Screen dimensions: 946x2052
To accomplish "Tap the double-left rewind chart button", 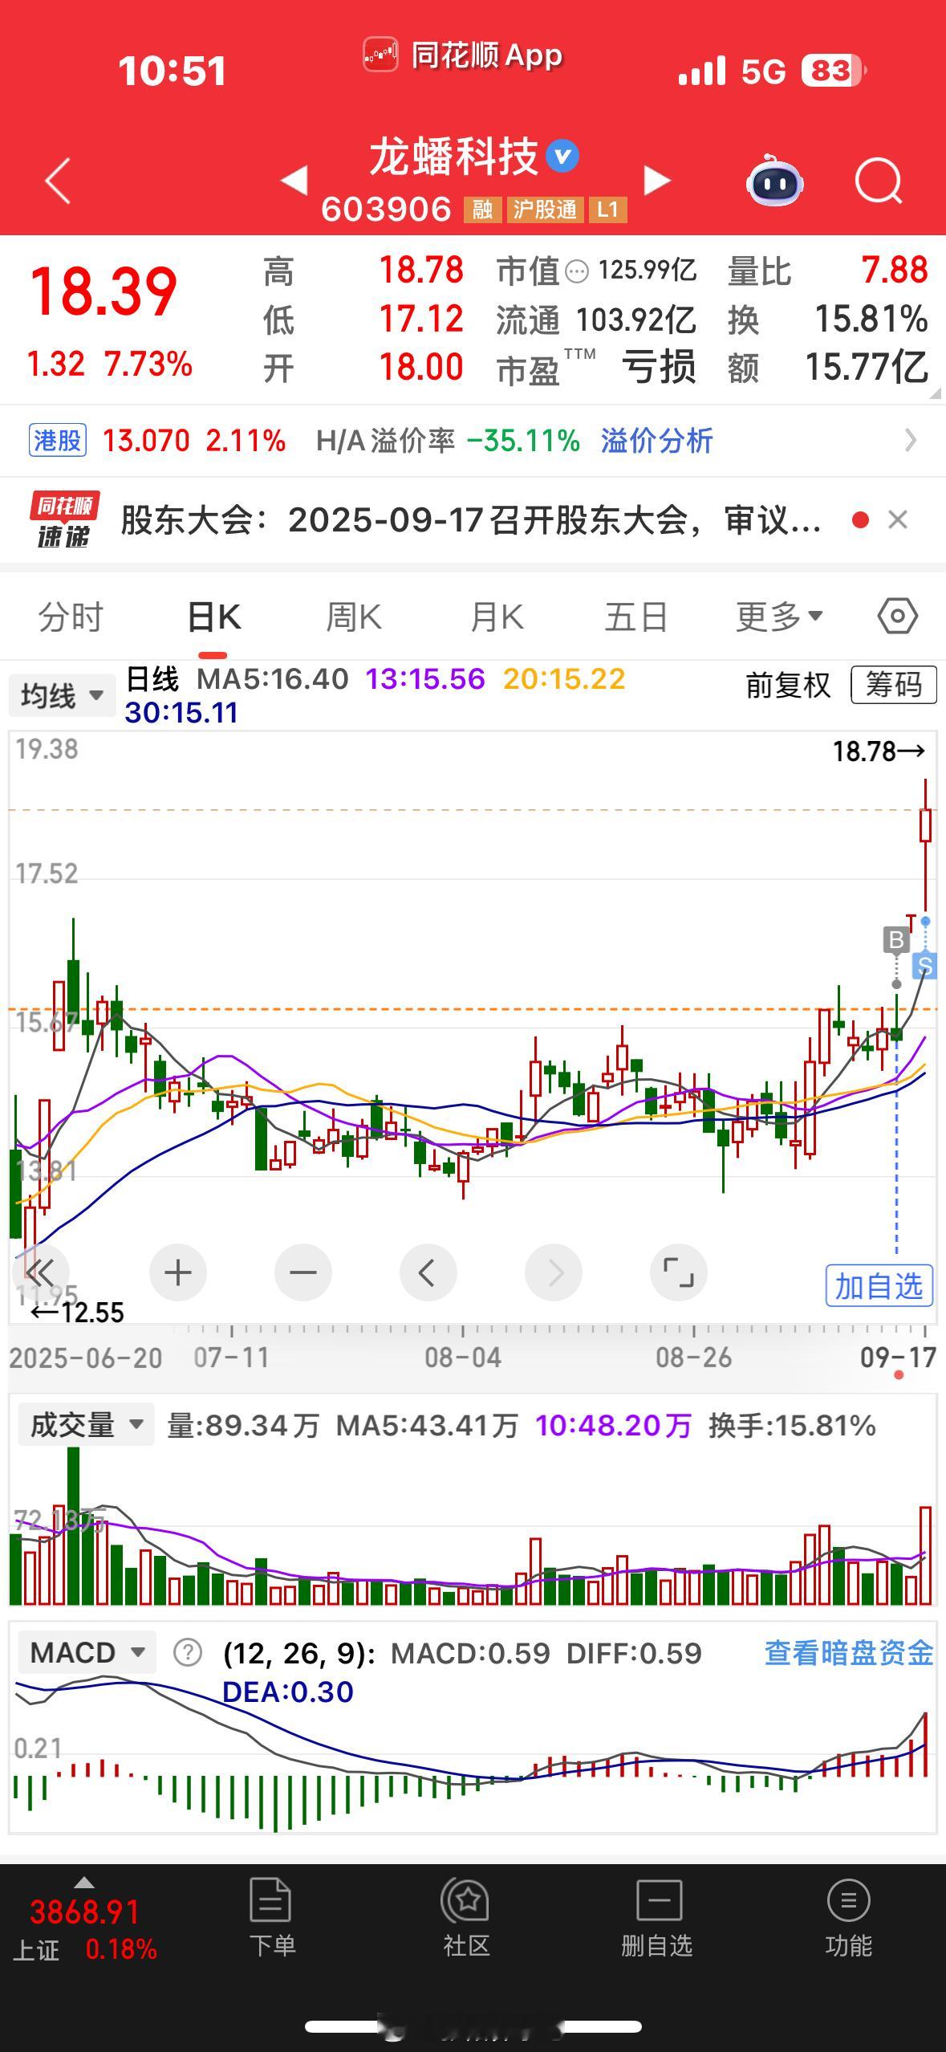I will point(40,1272).
